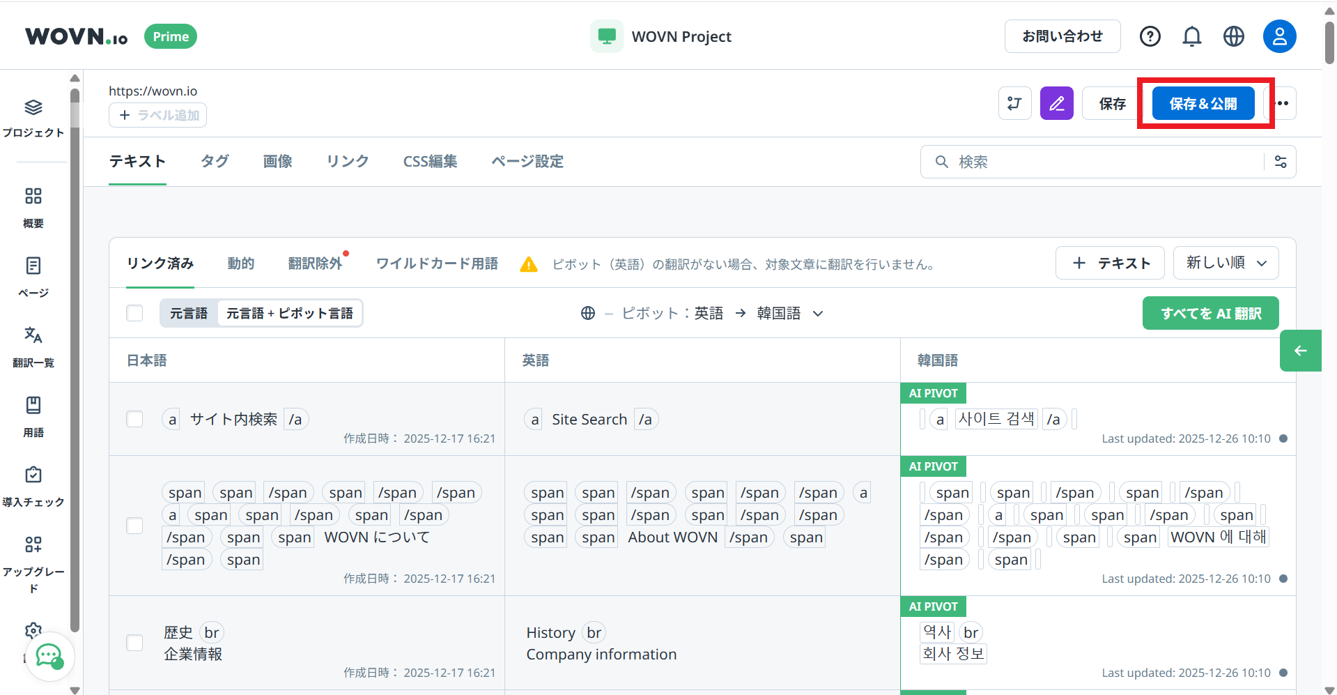Click the green back arrow panel button
The width and height of the screenshot is (1337, 695).
pyautogui.click(x=1300, y=351)
